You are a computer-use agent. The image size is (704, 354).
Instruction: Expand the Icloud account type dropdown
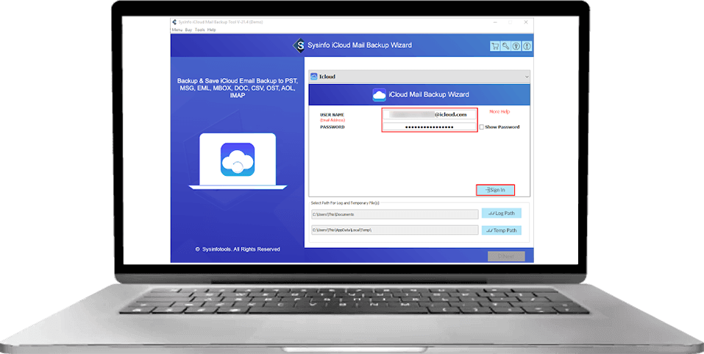(x=419, y=77)
